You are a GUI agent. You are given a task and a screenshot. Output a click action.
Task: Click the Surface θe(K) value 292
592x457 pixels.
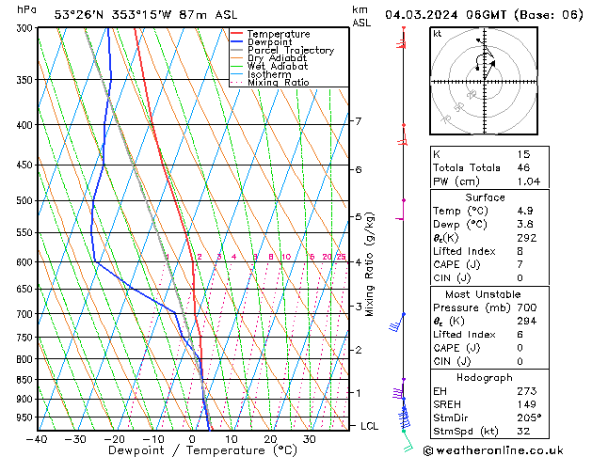[x=527, y=238]
